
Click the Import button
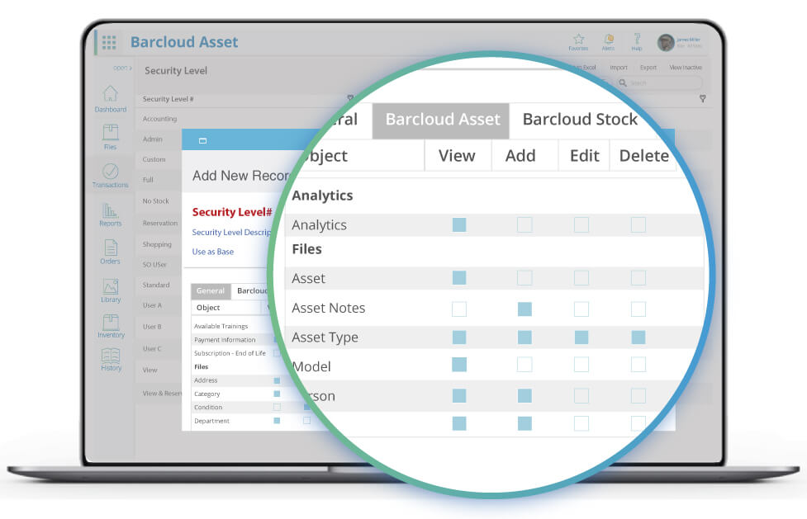[x=619, y=68]
